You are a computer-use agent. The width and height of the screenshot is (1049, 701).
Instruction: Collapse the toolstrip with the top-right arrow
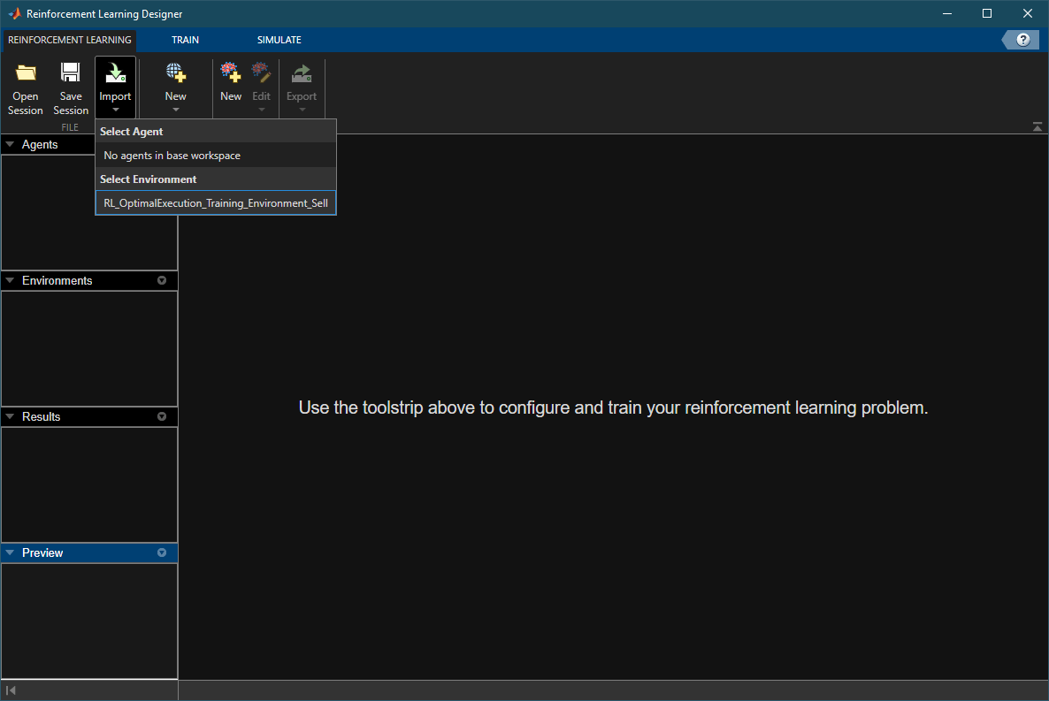(x=1037, y=126)
